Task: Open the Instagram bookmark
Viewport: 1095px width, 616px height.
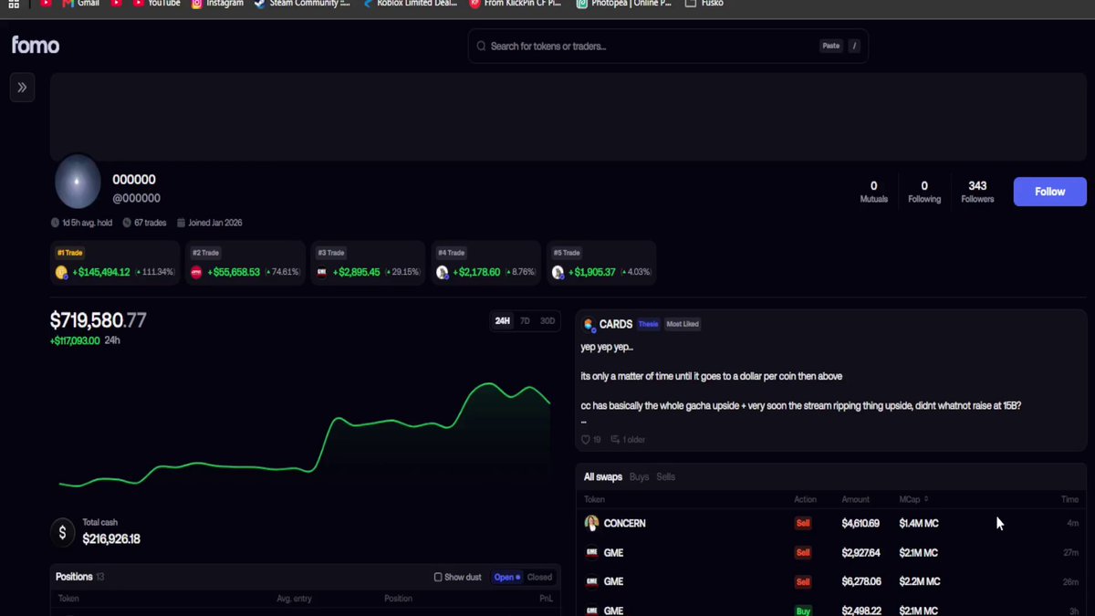Action: click(x=217, y=4)
